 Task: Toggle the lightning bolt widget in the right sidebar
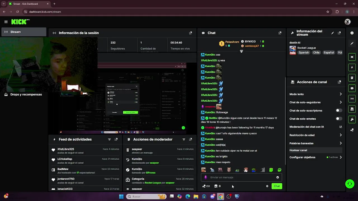(352, 67)
